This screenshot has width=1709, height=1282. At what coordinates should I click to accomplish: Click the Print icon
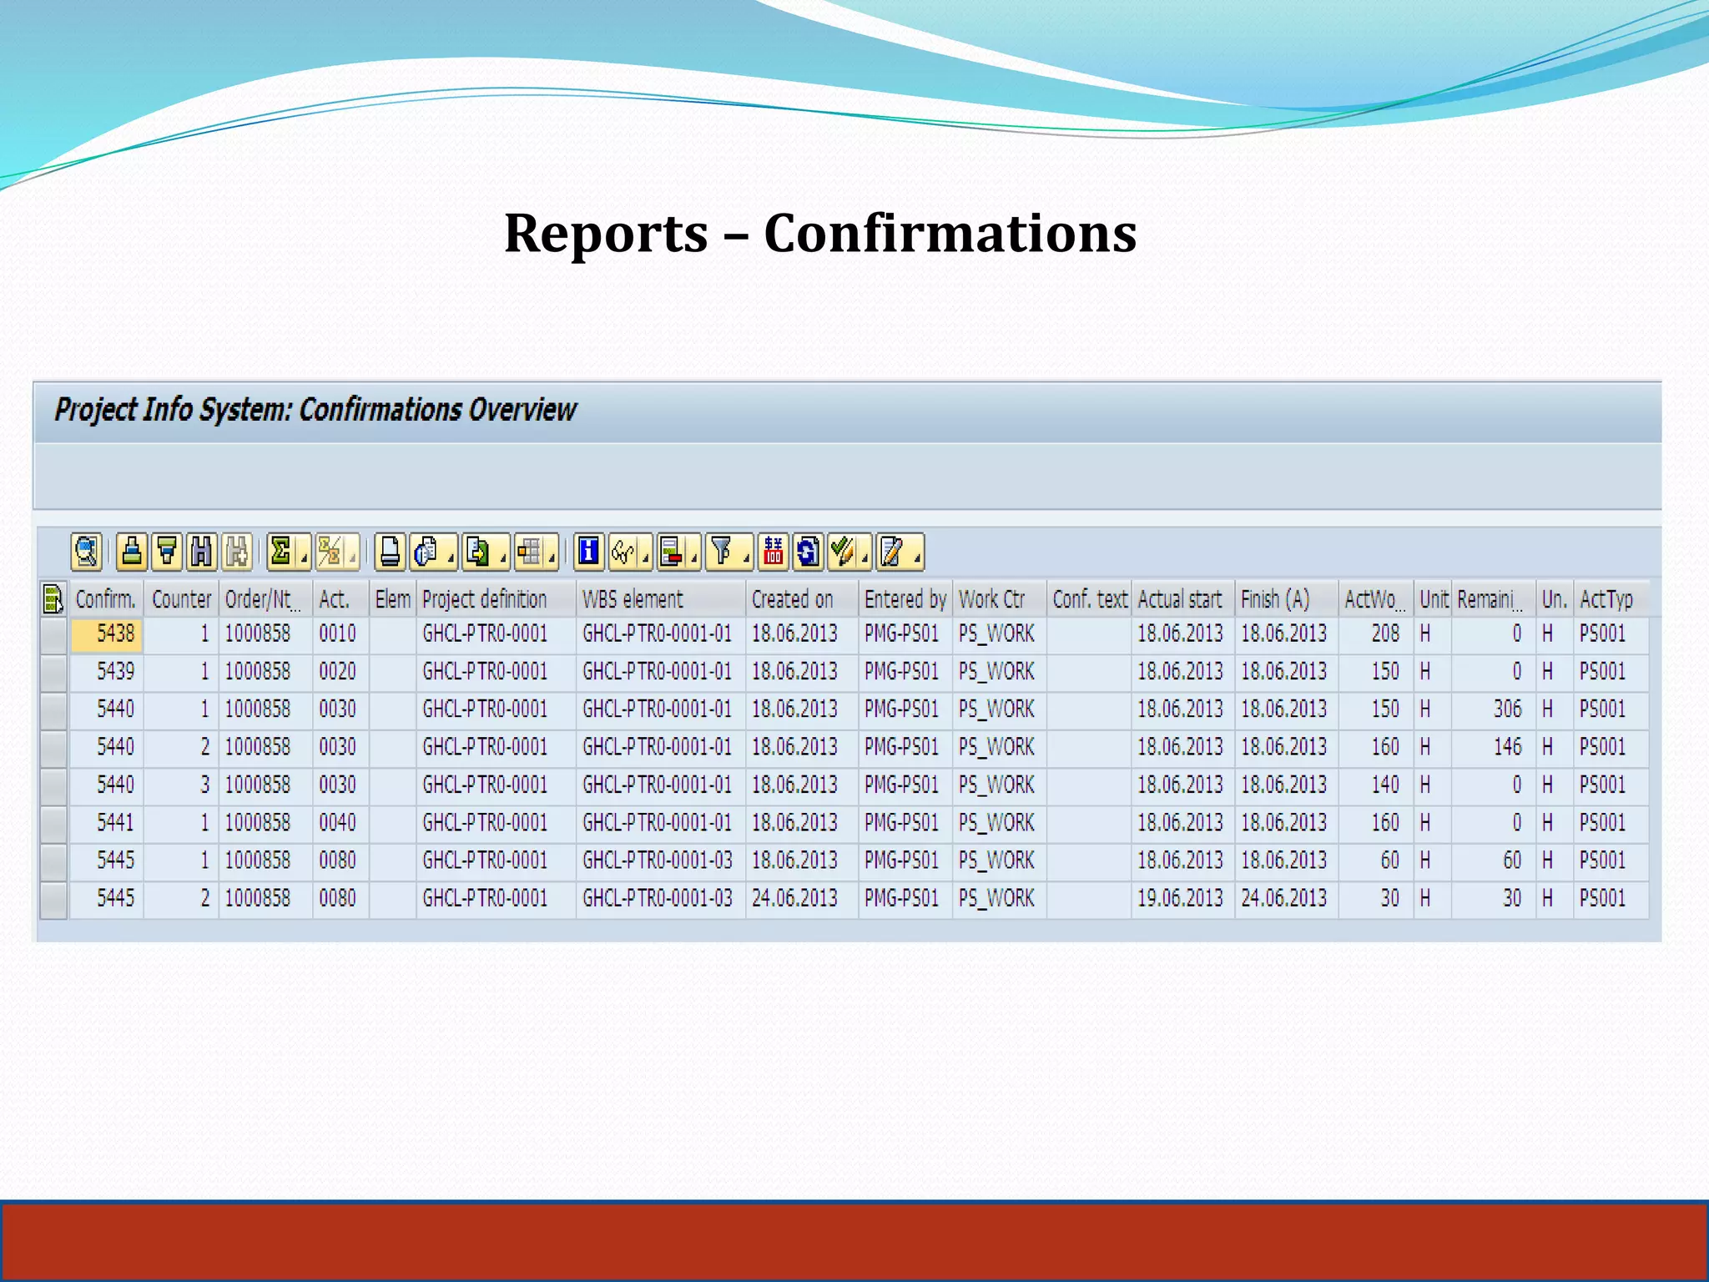click(x=390, y=552)
